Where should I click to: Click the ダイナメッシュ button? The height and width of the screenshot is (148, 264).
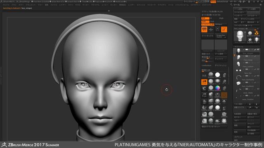[x=221, y=65]
